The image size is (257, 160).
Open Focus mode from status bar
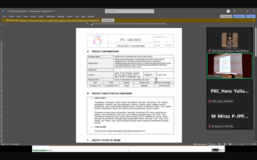212,144
